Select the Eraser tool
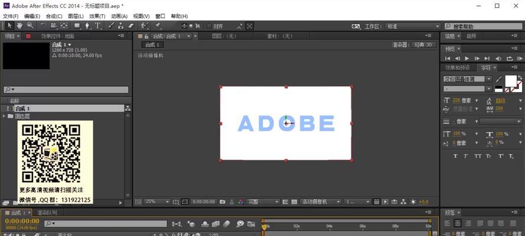This screenshot has width=525, height=236. click(x=131, y=26)
